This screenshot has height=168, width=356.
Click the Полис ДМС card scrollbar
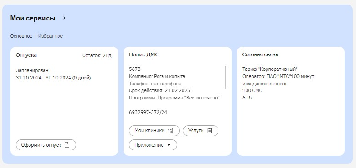[x=225, y=77]
